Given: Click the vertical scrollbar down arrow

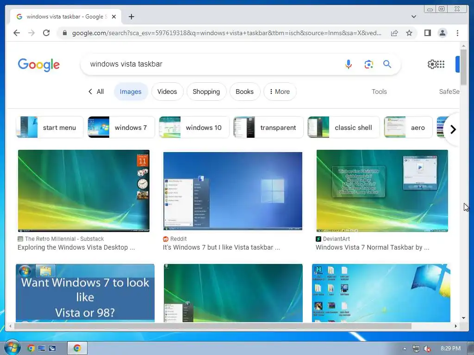Looking at the screenshot, I should pos(464,318).
